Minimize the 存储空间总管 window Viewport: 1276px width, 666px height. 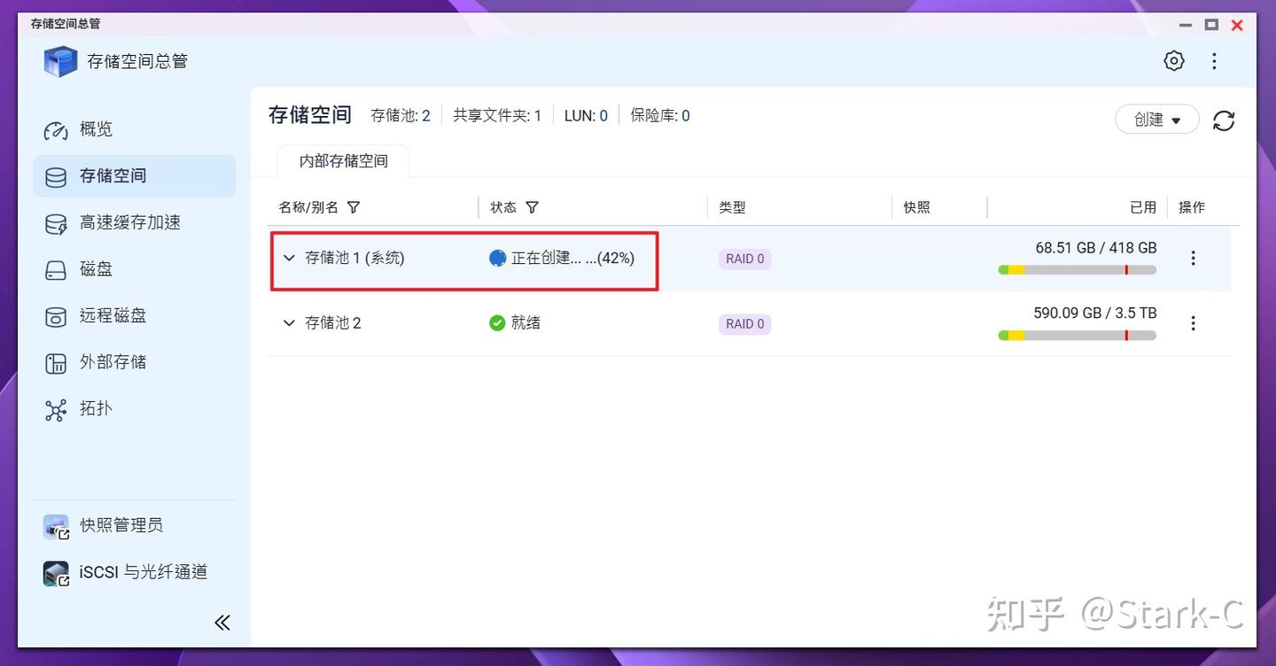tap(1186, 25)
